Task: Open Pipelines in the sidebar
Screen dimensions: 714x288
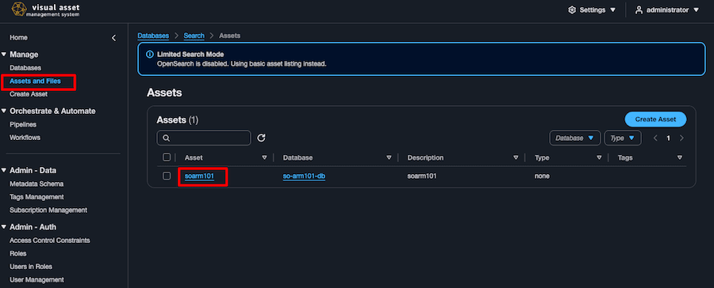Action: [23, 124]
